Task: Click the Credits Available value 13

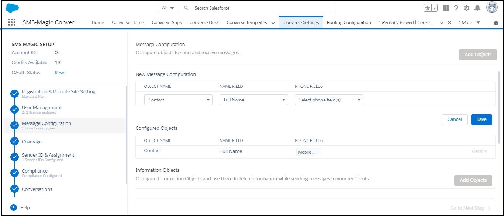Action: point(58,63)
